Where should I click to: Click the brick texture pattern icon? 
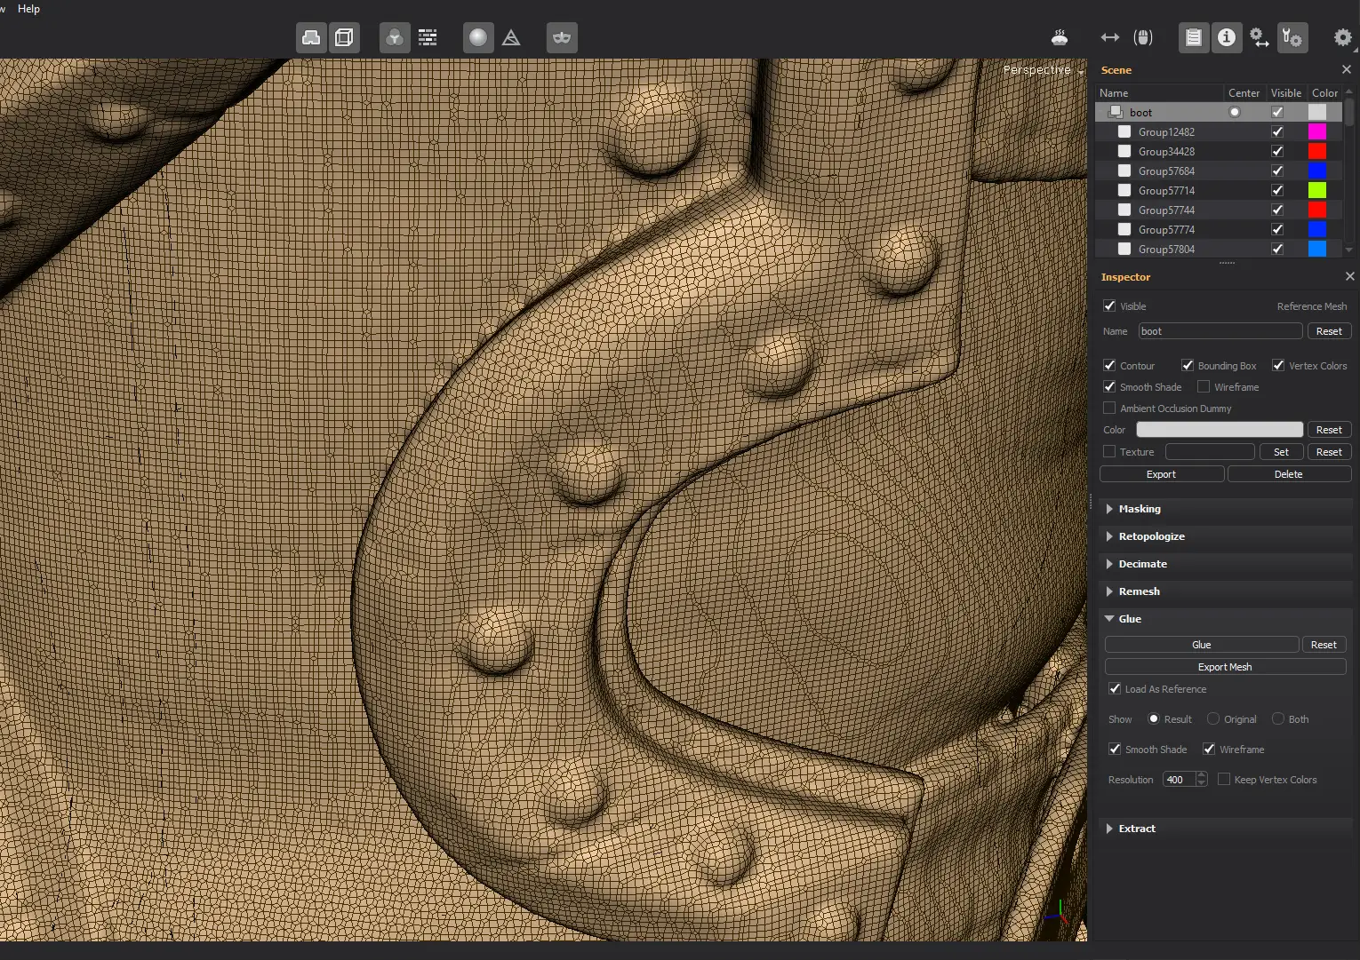[428, 37]
